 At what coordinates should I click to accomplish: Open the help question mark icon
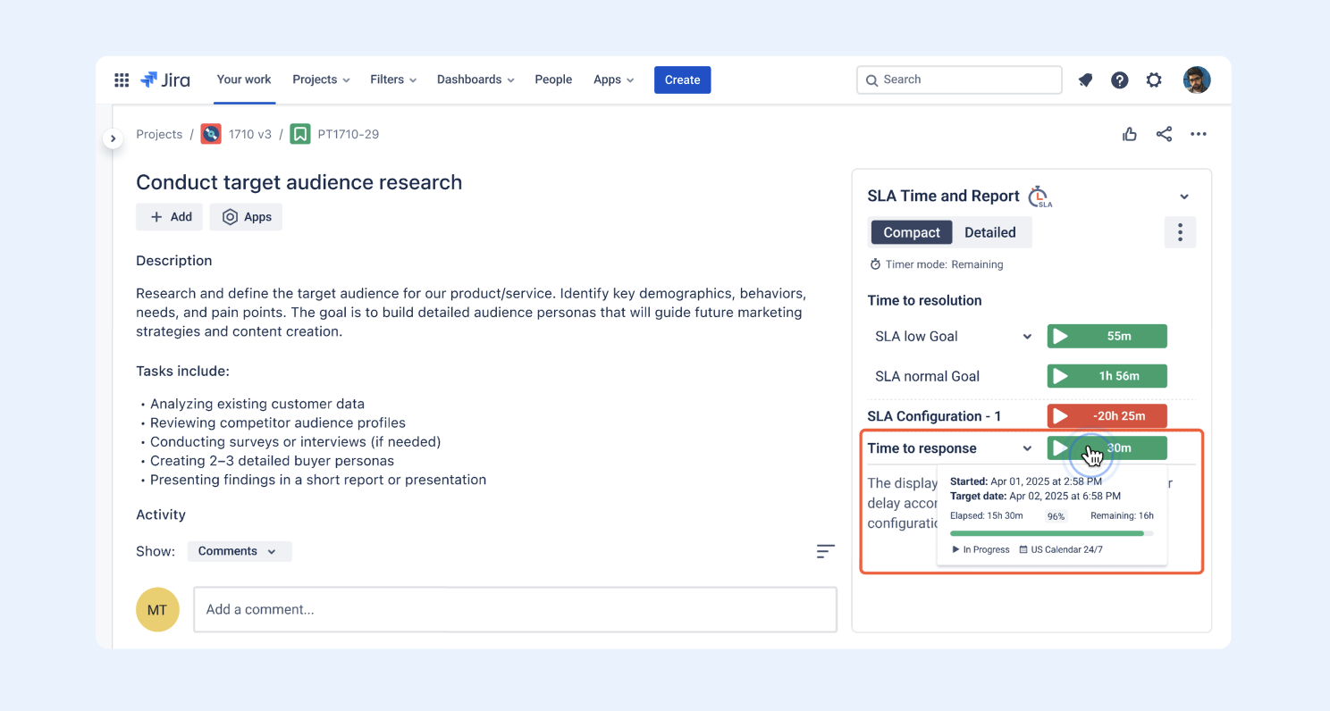(x=1119, y=80)
